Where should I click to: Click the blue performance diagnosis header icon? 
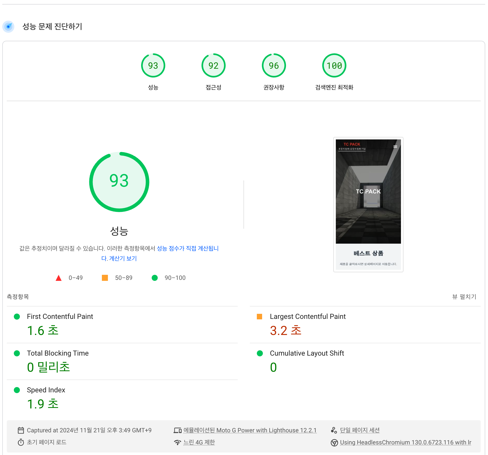pos(9,27)
